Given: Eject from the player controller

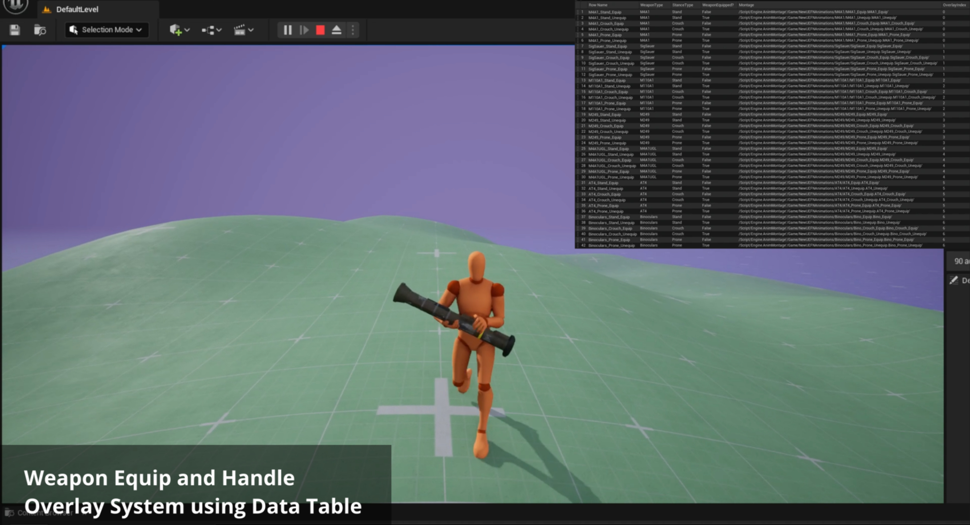Looking at the screenshot, I should click(336, 30).
